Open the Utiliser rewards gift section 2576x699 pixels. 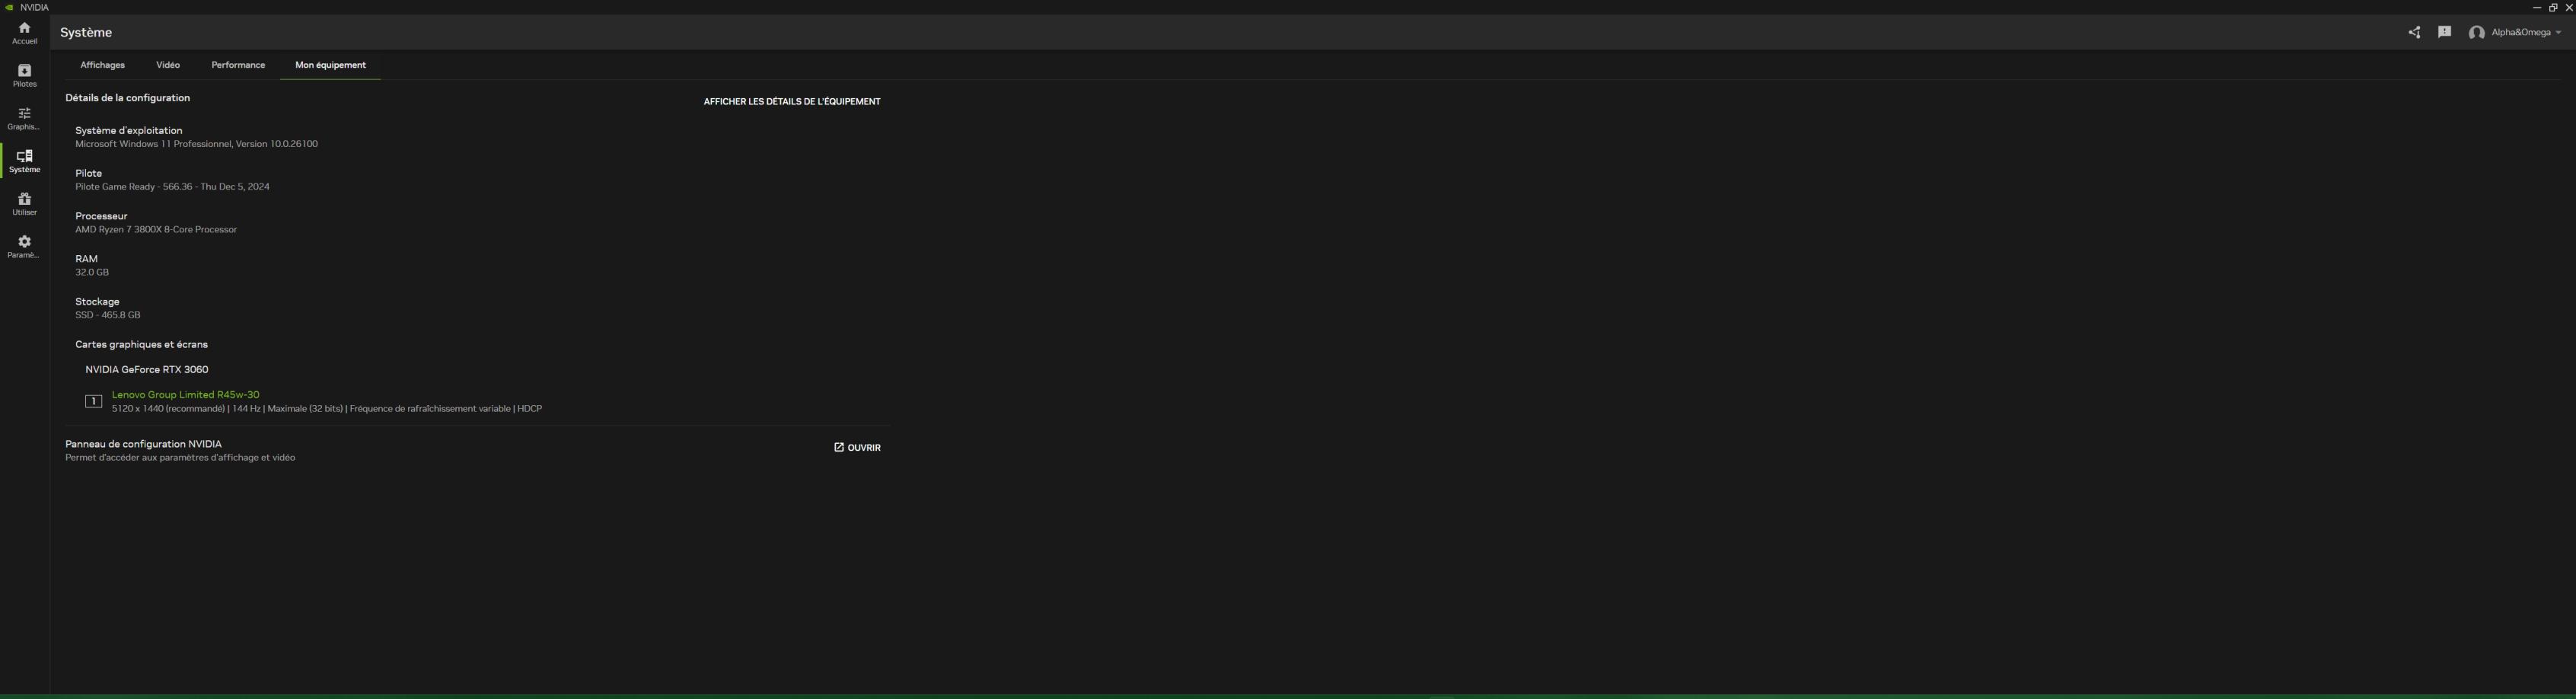pos(24,204)
